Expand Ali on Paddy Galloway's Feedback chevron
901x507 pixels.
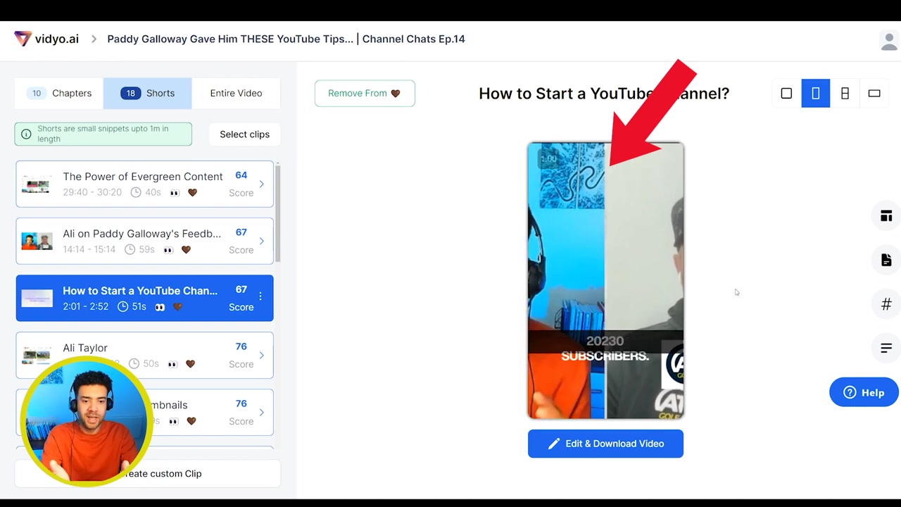point(261,241)
